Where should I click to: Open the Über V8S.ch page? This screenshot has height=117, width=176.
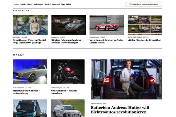coord(66,4)
